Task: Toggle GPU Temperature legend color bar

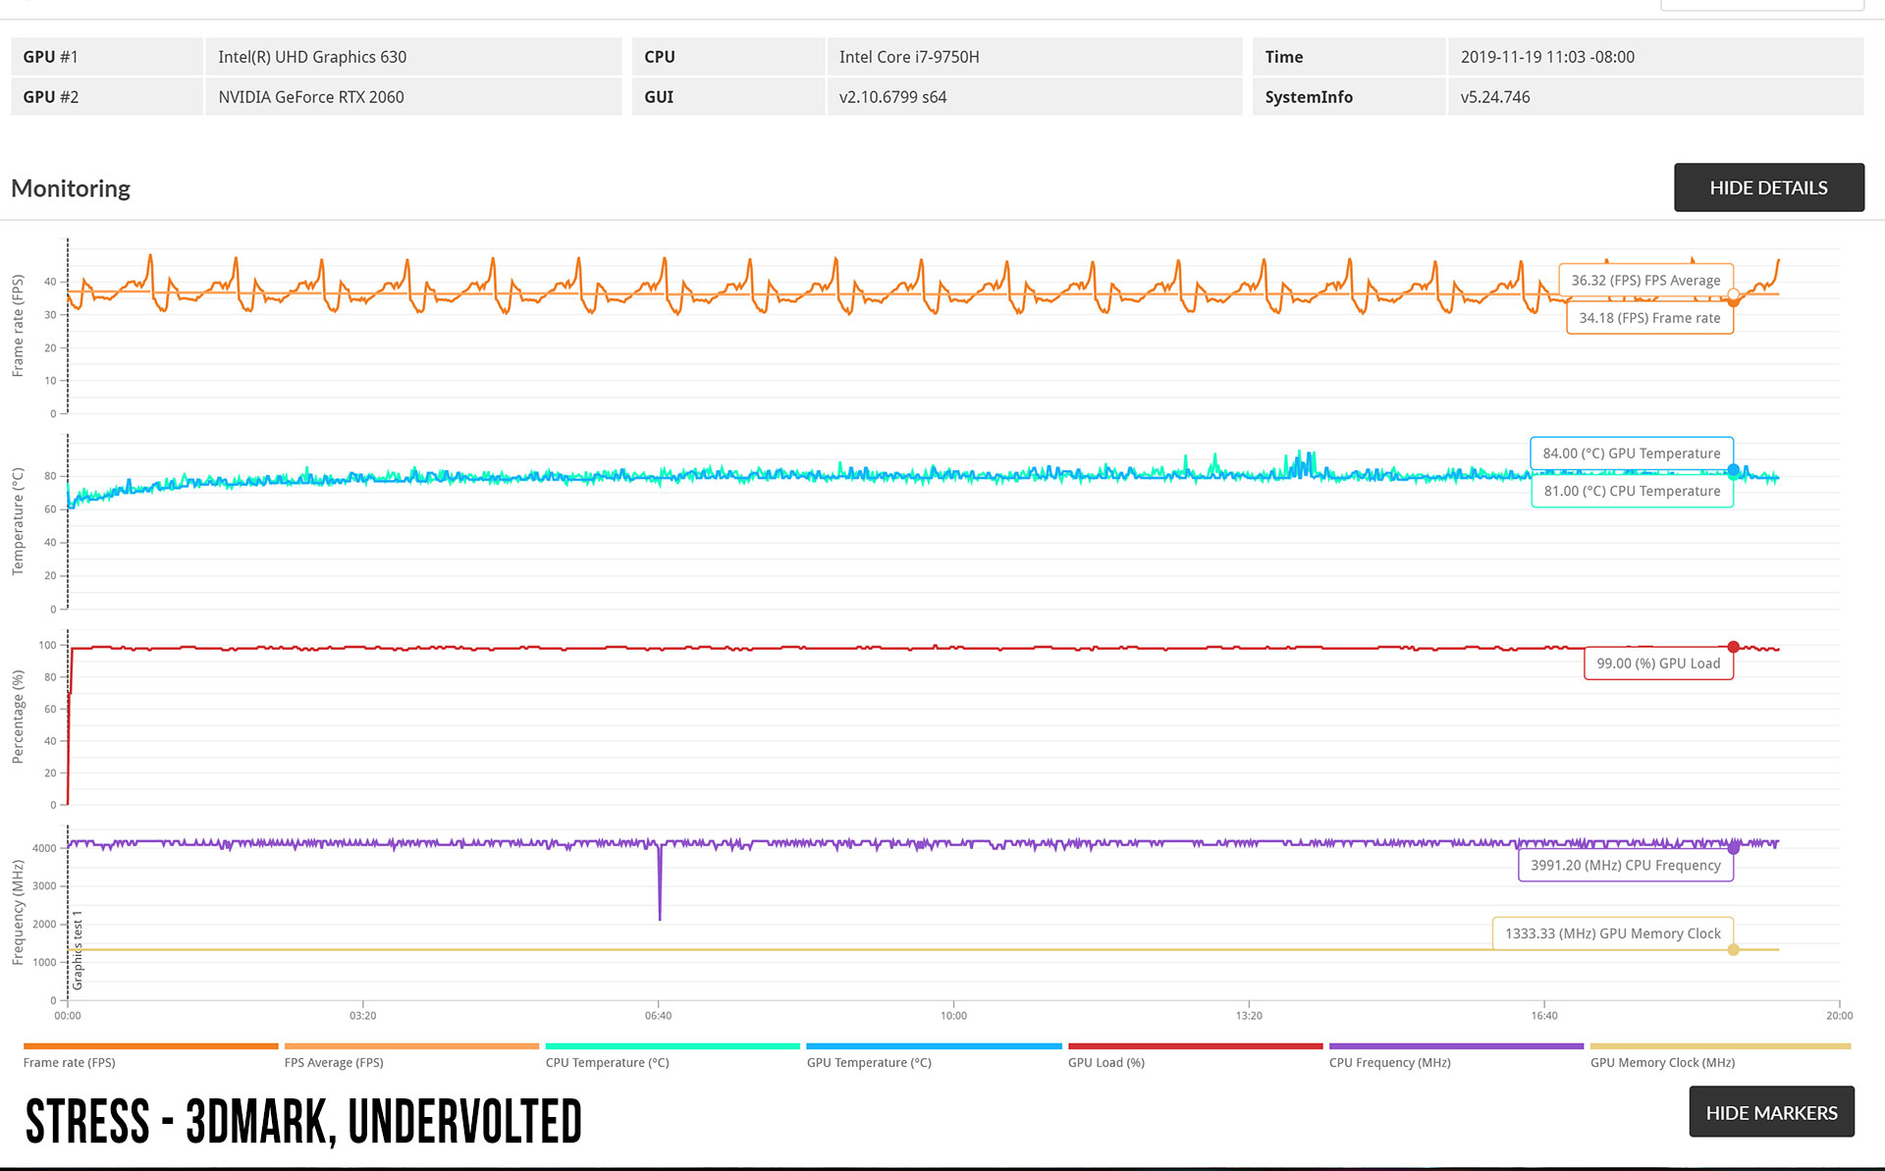Action: tap(935, 1046)
